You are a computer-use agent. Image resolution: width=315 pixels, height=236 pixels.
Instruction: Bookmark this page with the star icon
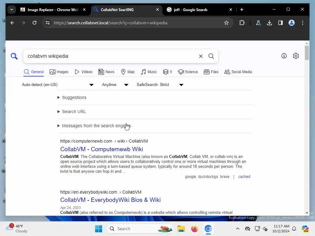226,23
